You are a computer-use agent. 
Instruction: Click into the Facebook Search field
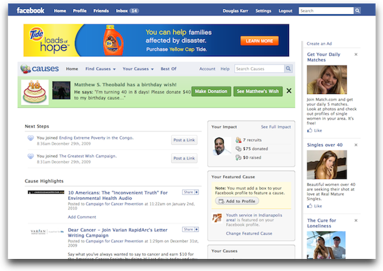tap(326, 11)
